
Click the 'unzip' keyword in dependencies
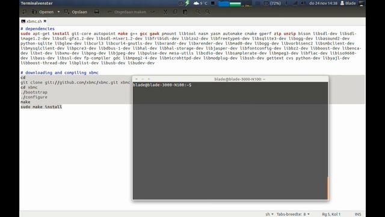[x=290, y=34]
